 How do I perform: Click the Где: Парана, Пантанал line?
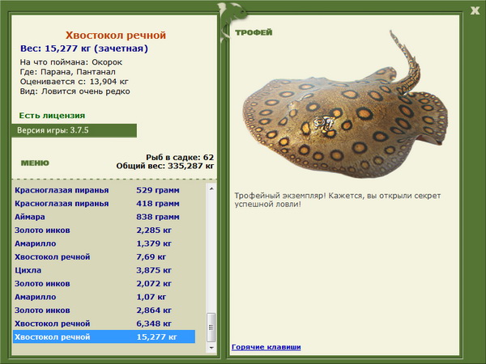click(67, 72)
